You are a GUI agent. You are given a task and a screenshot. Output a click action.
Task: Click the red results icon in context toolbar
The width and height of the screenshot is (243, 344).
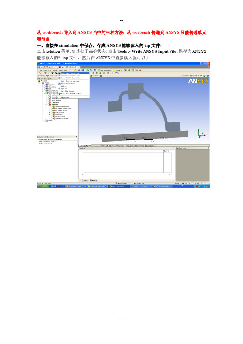pos(101,76)
